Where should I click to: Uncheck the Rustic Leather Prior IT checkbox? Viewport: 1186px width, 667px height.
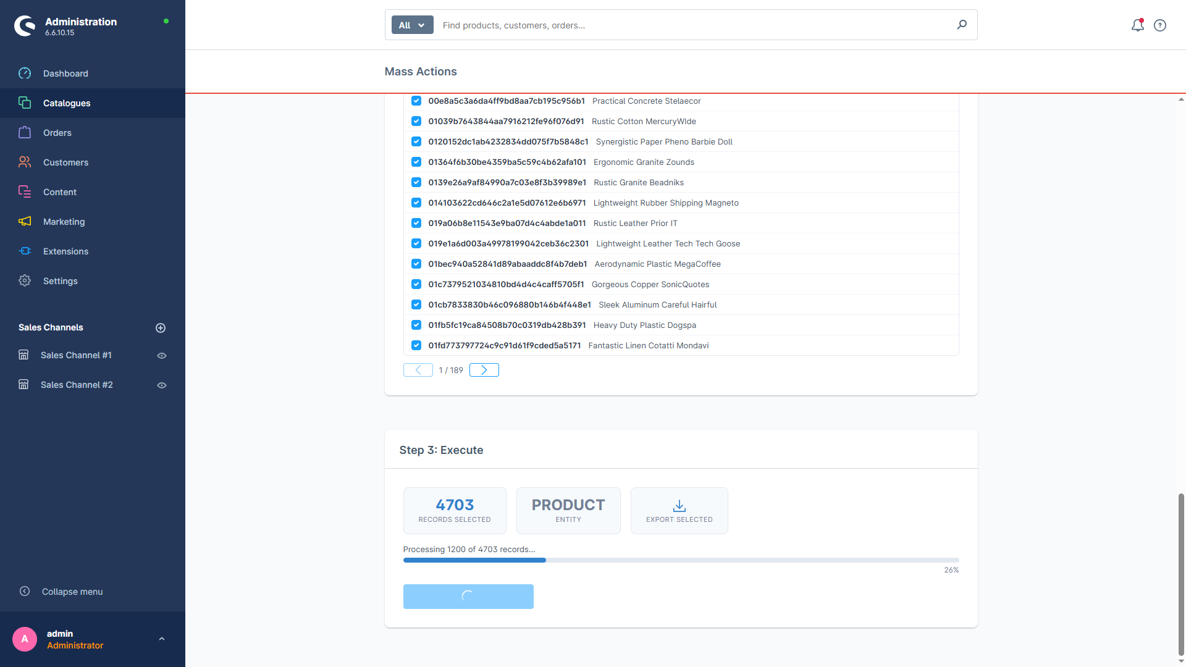point(416,223)
